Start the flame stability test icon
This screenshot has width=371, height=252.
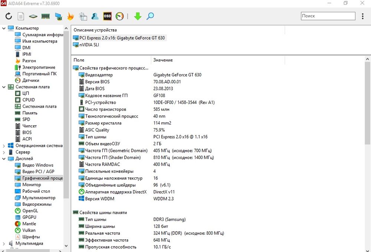[70, 16]
